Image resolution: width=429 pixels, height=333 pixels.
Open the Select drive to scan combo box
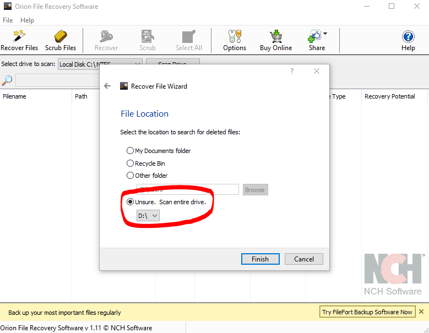pyautogui.click(x=100, y=64)
